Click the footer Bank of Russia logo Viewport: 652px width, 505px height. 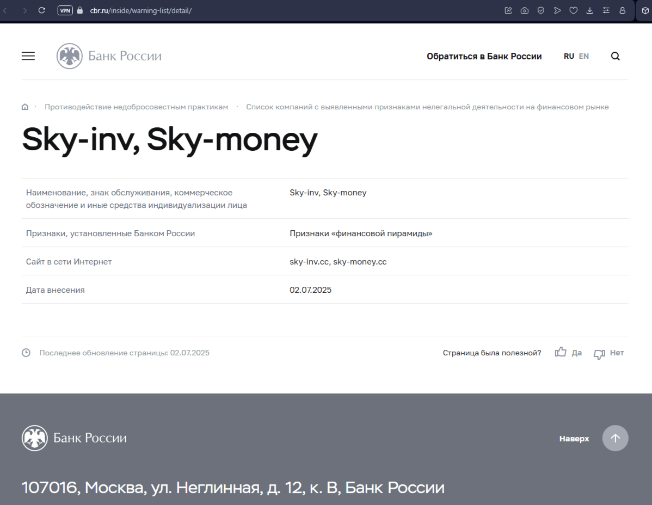[x=74, y=438]
